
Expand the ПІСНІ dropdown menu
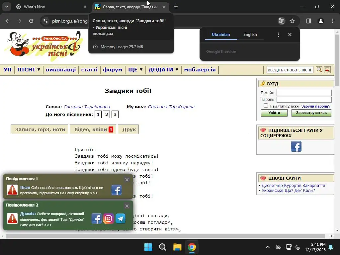pos(29,70)
